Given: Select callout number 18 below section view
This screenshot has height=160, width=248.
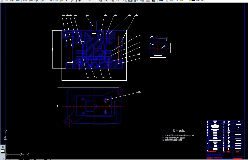Looking at the screenshot, I should (x=104, y=77).
